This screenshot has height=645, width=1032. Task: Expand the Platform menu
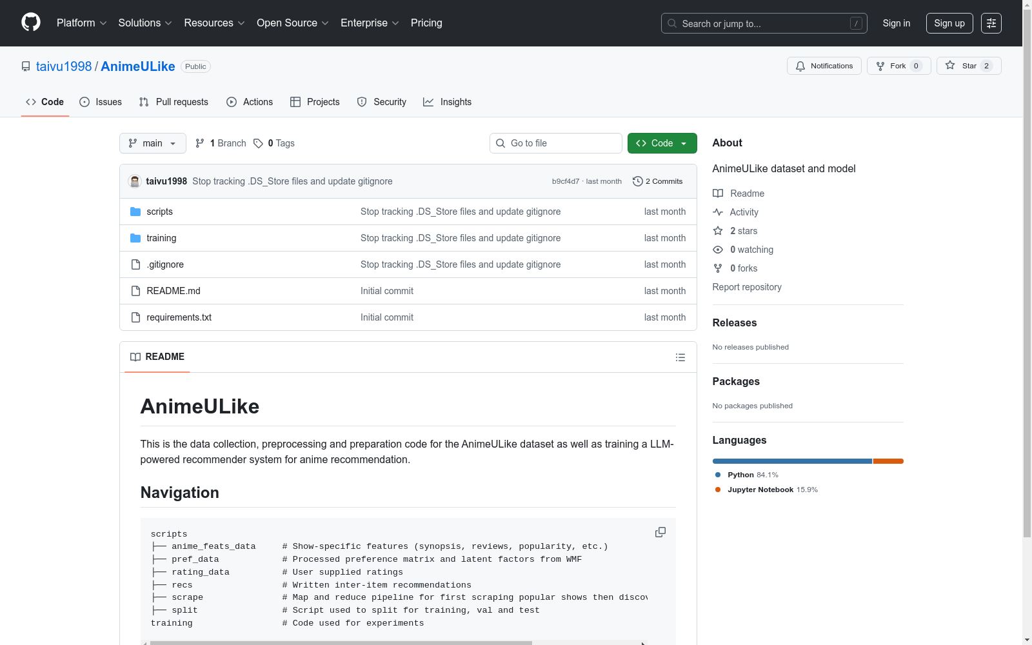tap(82, 23)
